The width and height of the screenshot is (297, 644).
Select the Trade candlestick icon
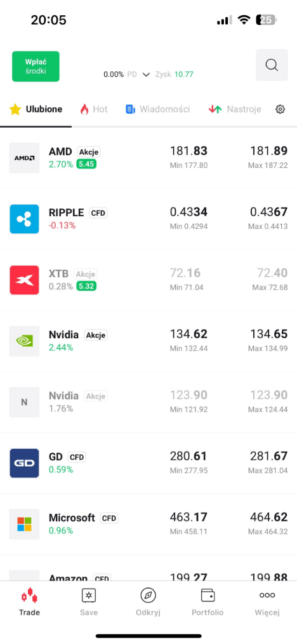(x=29, y=595)
